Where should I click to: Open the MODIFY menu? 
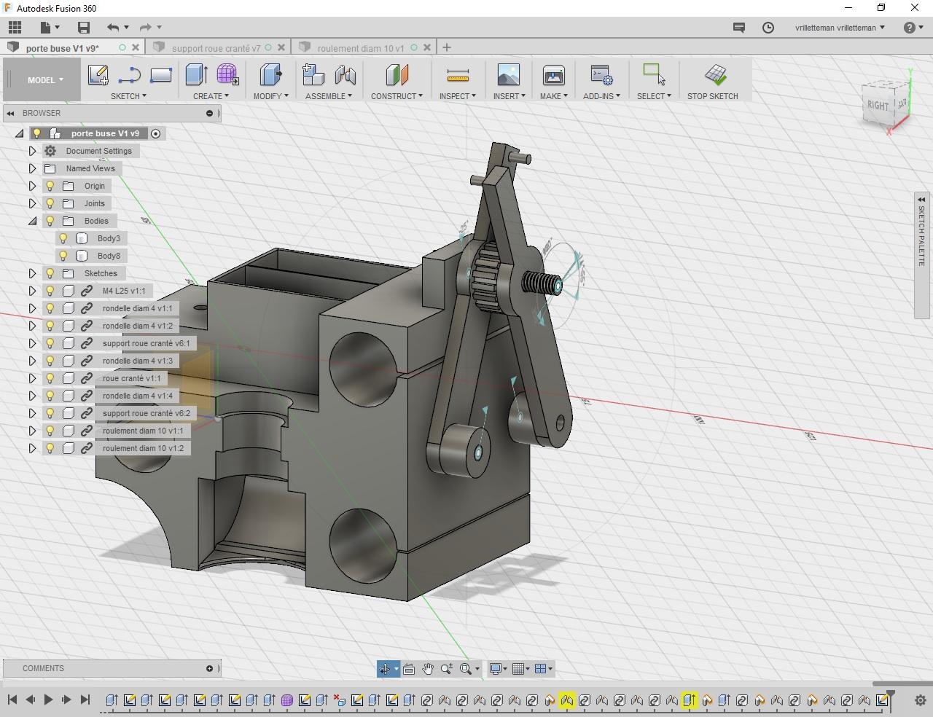click(270, 96)
